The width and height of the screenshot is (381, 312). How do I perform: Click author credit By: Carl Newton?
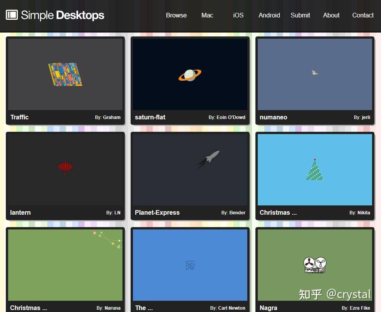(x=228, y=308)
